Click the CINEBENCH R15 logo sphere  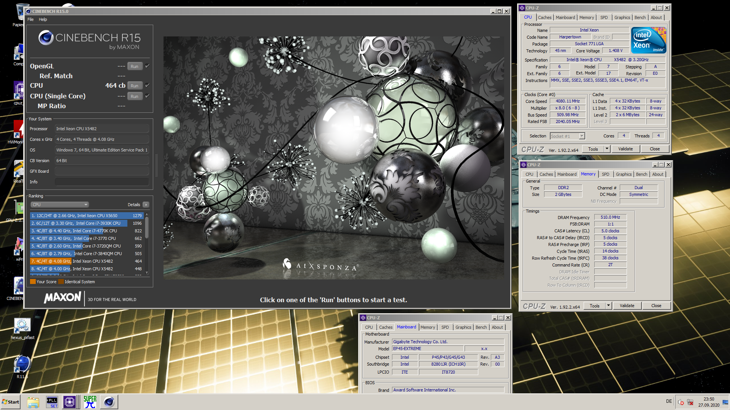(x=46, y=38)
